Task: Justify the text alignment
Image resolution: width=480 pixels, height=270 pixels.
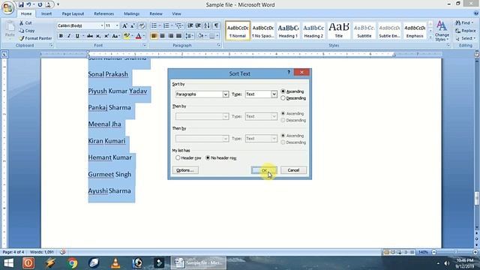Action: point(178,36)
